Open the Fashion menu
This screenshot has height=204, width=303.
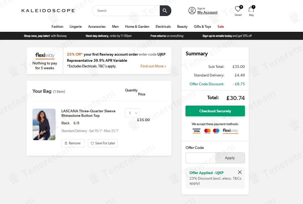(x=57, y=26)
